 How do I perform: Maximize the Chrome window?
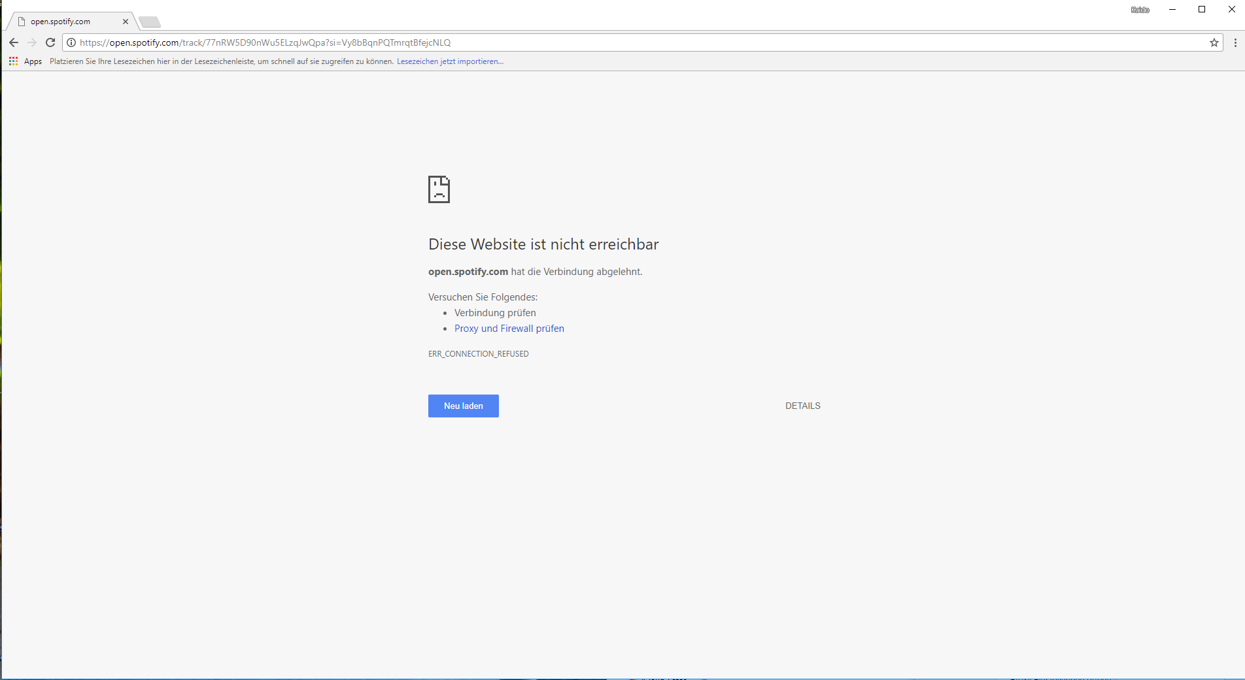point(1202,9)
